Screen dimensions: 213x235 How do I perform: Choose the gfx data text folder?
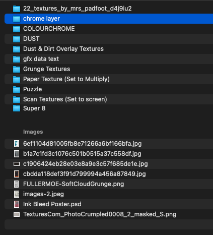(x=109, y=59)
